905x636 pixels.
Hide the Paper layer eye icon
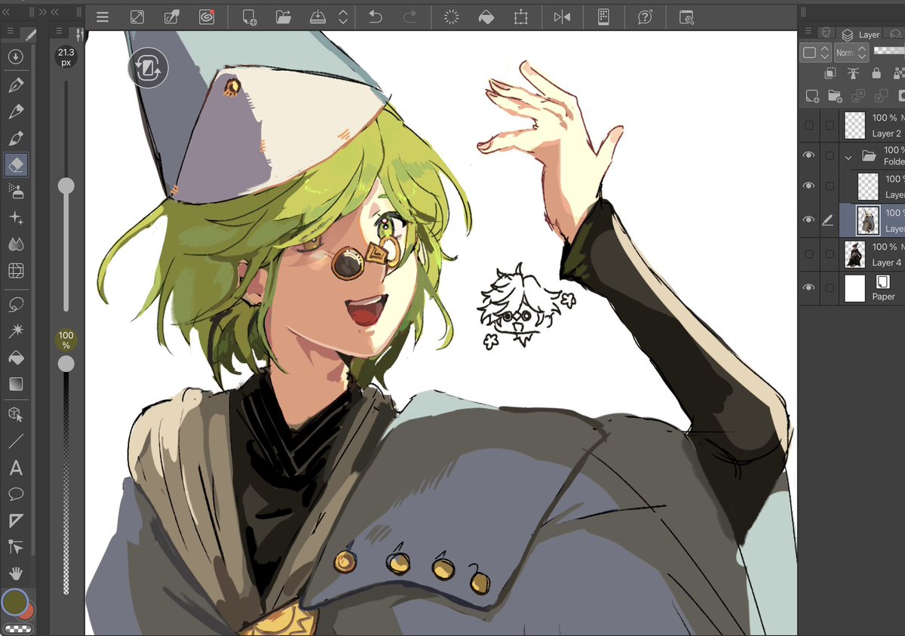pos(809,288)
